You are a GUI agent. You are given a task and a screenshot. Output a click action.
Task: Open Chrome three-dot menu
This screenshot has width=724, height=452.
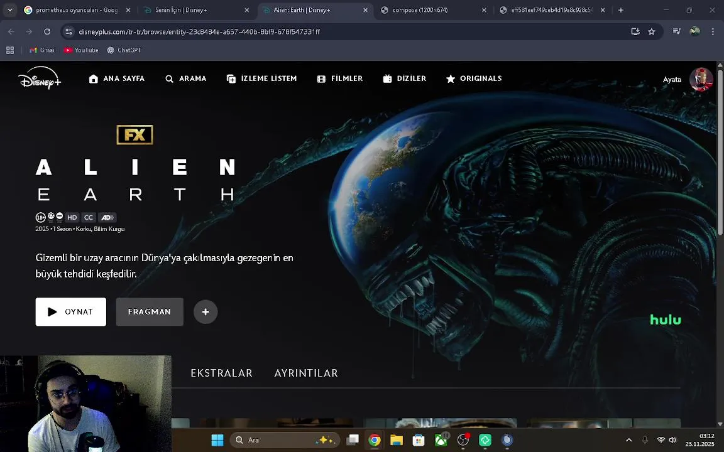click(713, 31)
